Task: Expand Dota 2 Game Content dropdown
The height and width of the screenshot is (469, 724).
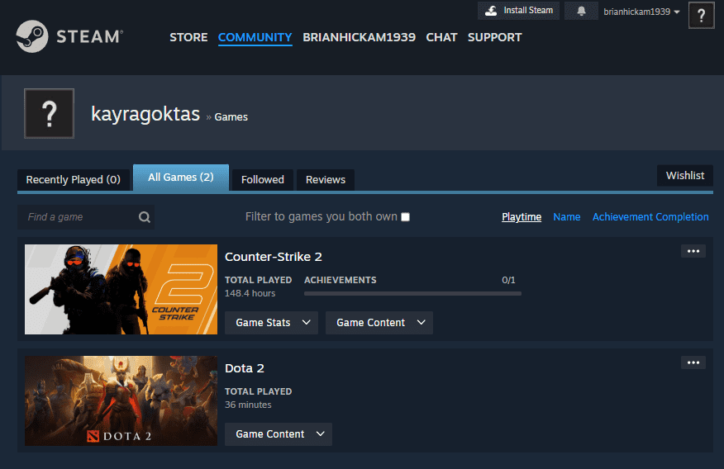Action: tap(278, 434)
